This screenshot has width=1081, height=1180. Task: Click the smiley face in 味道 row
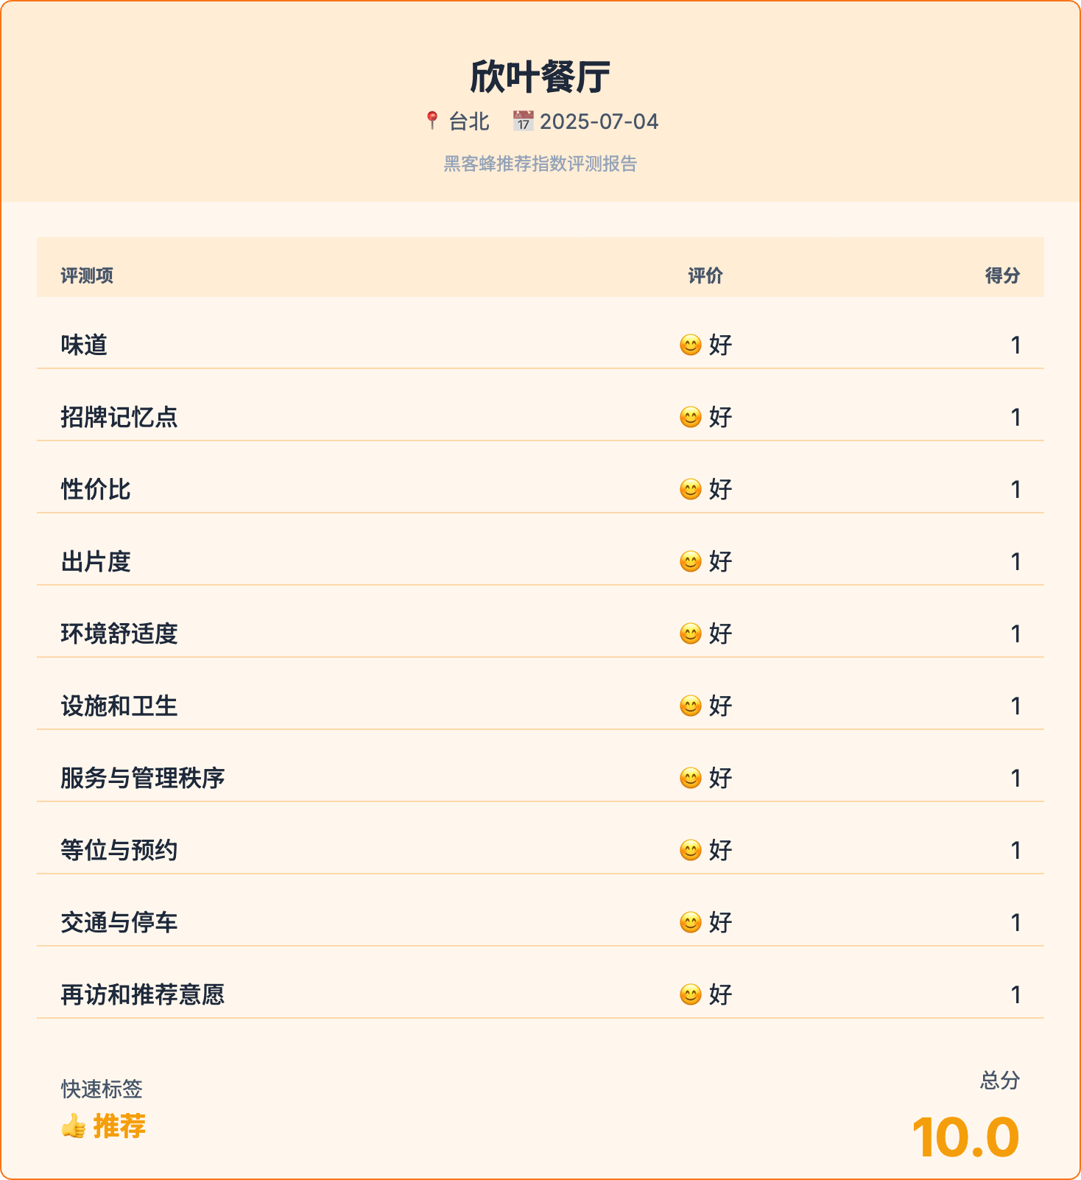690,345
